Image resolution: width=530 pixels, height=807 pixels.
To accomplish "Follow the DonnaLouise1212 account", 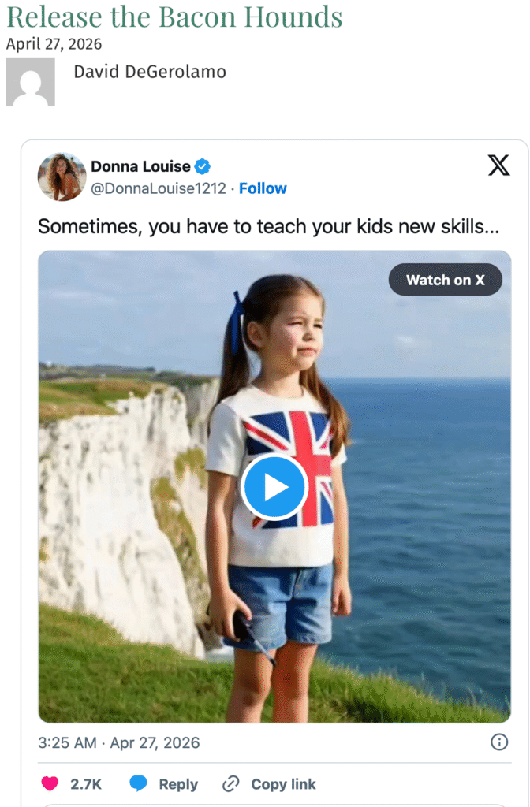I will click(263, 188).
